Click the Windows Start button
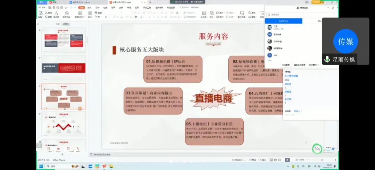Image resolution: width=375 pixels, height=170 pixels. coord(41,167)
